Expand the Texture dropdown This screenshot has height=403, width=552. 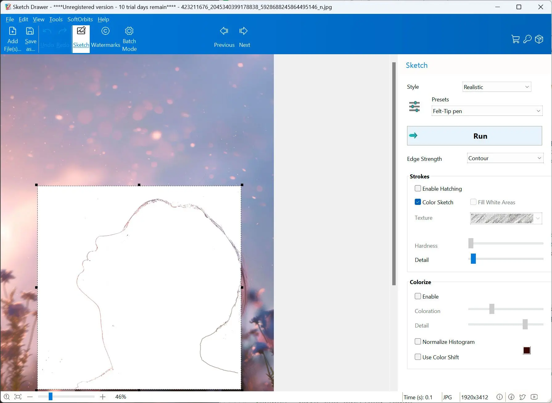(x=538, y=218)
